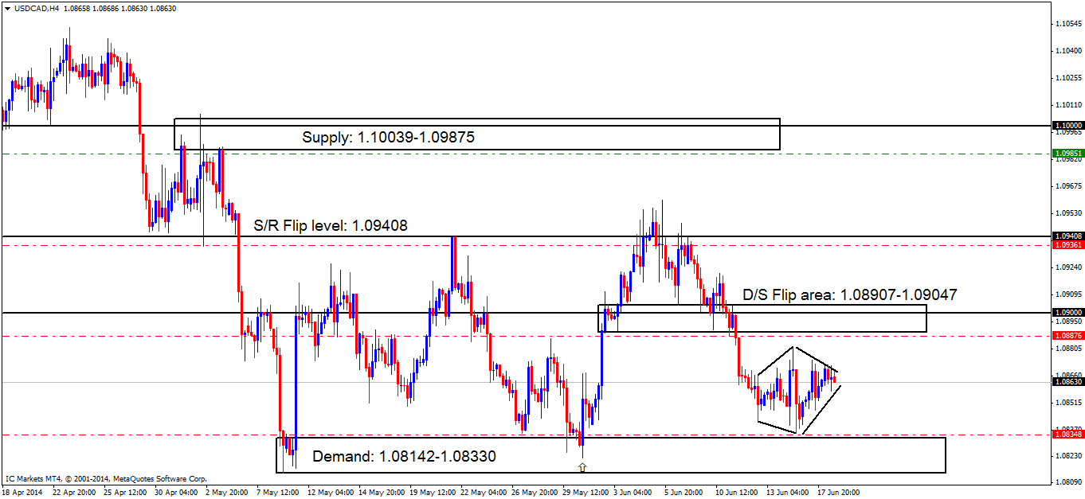
Task: Click the red 1.08876 price tag
Action: click(x=1067, y=336)
